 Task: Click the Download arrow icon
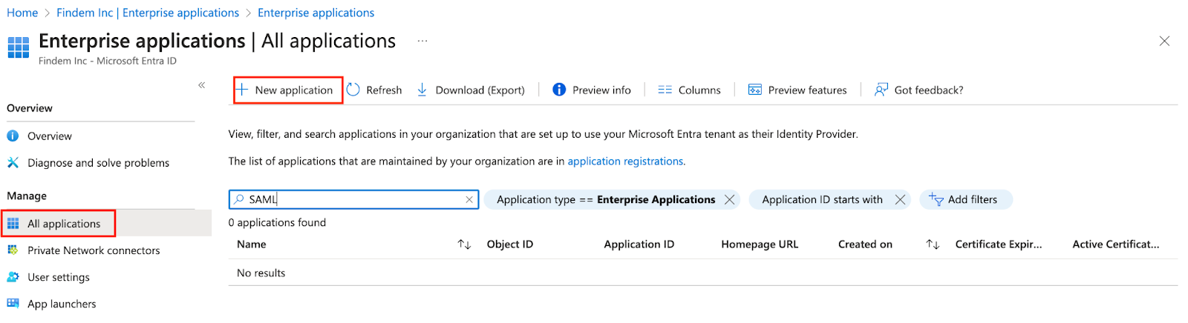(422, 90)
